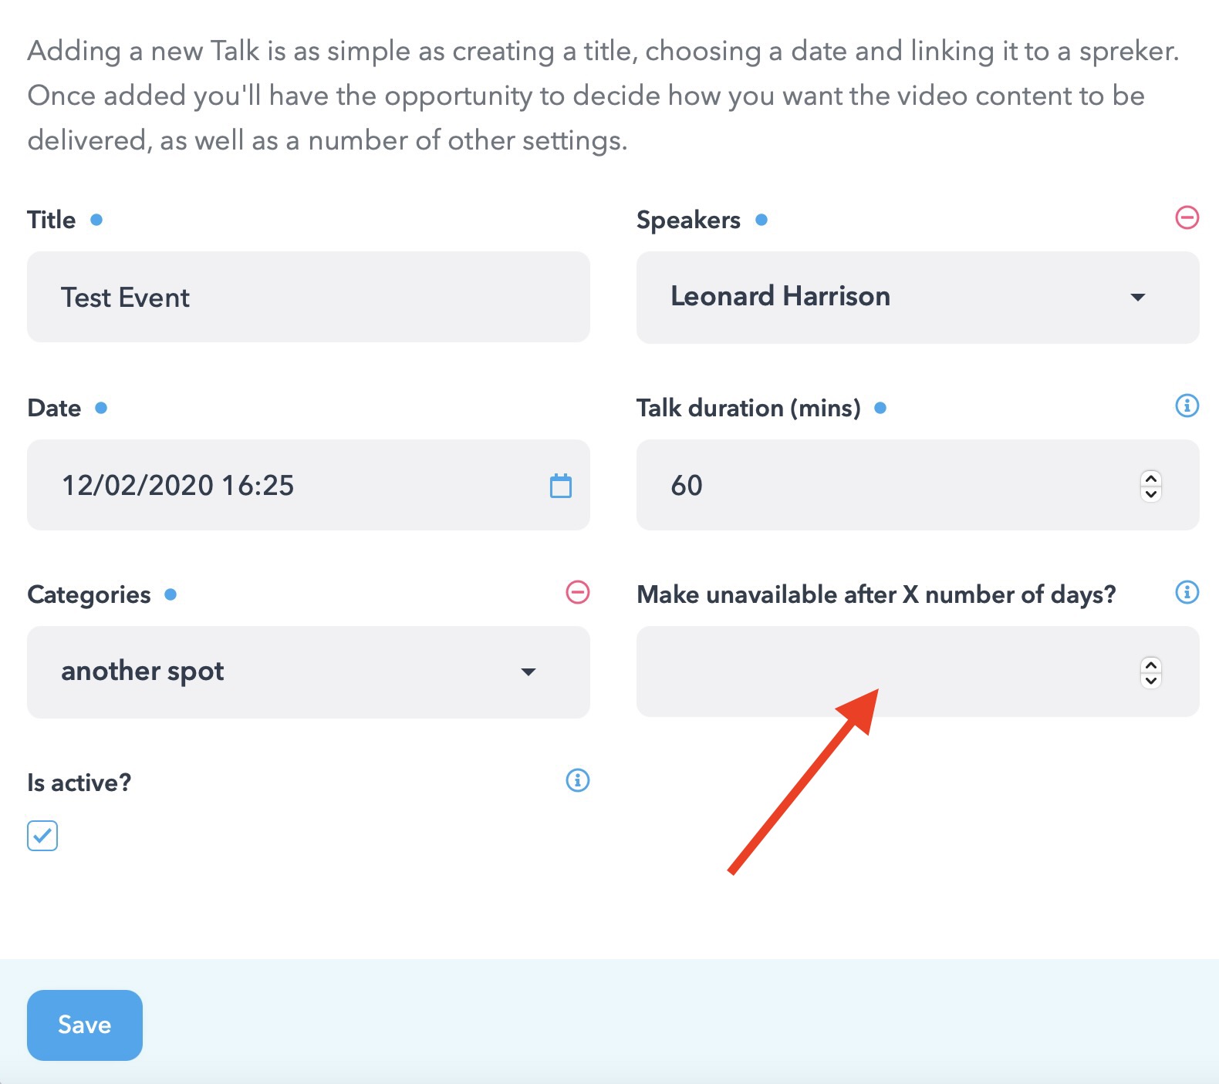Open calendar picker icon in Date field

pos(561,486)
